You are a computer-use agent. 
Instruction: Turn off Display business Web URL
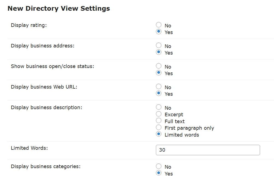click(x=159, y=87)
